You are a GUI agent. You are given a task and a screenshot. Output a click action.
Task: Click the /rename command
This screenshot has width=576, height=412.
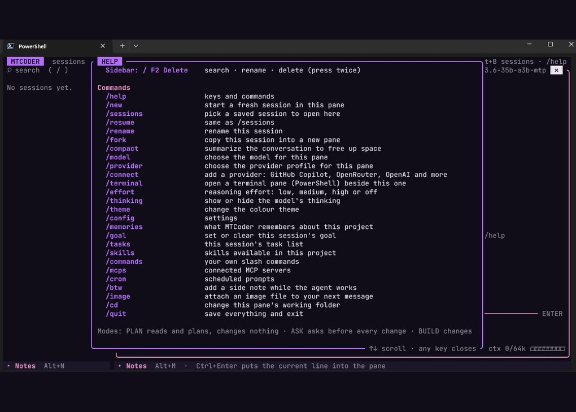pyautogui.click(x=120, y=131)
